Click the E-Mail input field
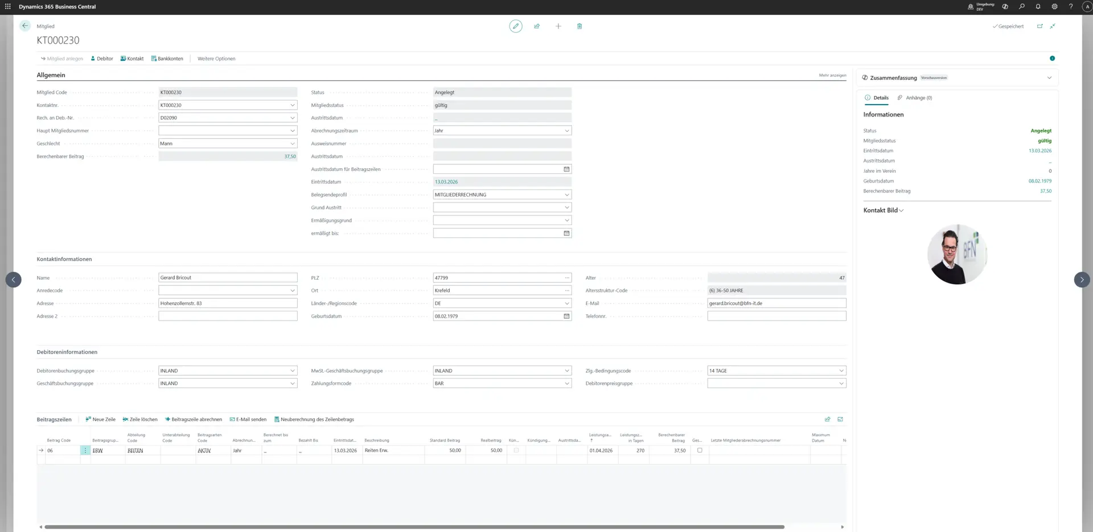Viewport: 1093px width, 532px height. tap(776, 304)
